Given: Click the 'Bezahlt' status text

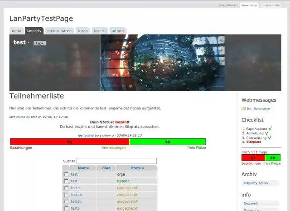Looking at the screenshot, I should pyautogui.click(x=122, y=122).
